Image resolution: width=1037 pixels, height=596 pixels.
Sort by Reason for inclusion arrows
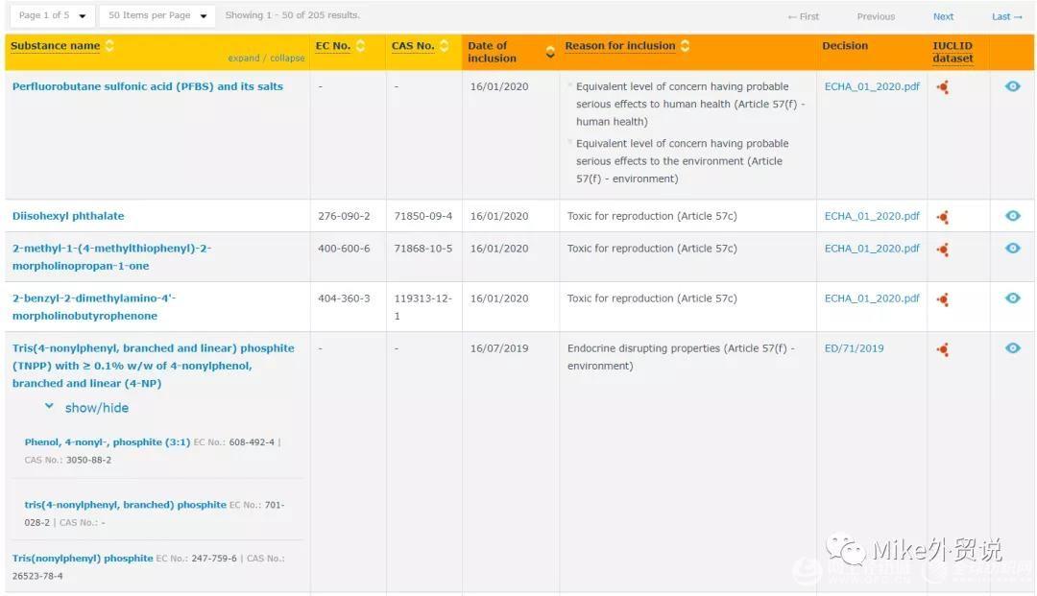(686, 46)
